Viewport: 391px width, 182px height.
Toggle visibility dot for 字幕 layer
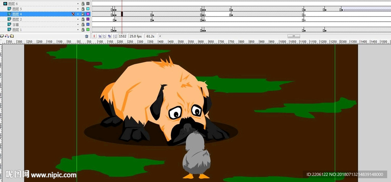[78, 24]
